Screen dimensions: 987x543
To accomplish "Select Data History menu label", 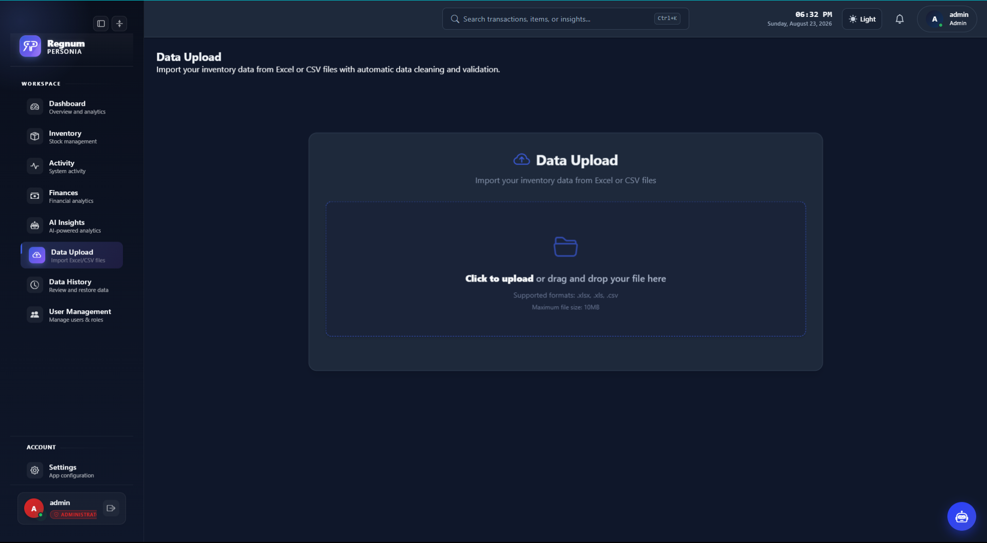I will (x=70, y=282).
